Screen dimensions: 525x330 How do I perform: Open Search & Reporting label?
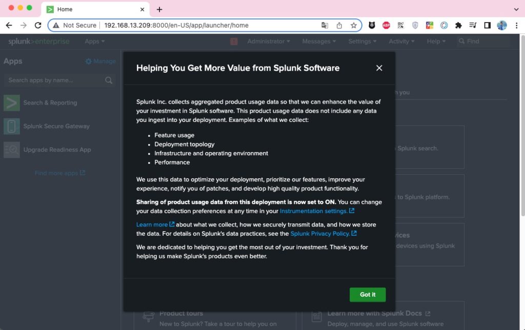tap(50, 103)
